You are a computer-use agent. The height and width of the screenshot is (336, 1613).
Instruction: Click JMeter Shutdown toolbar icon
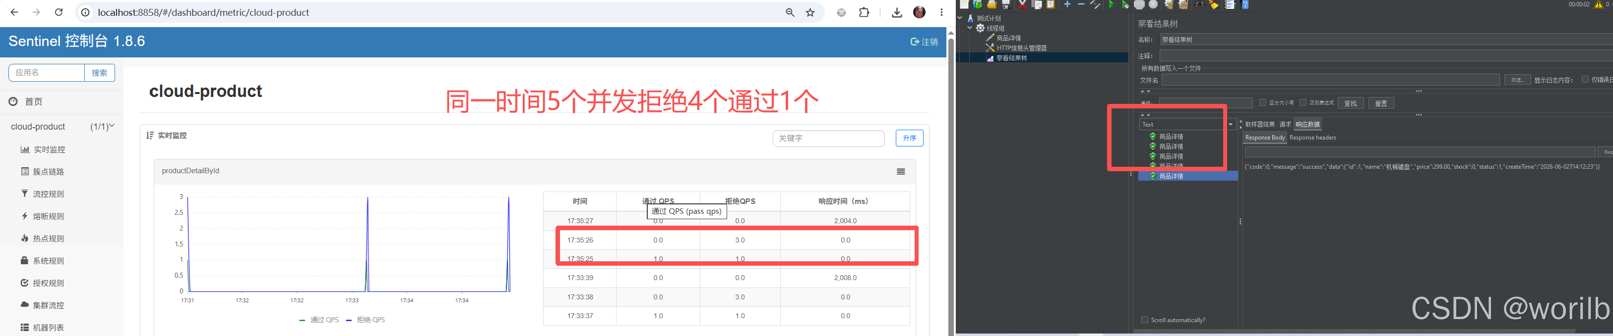pyautogui.click(x=1153, y=4)
